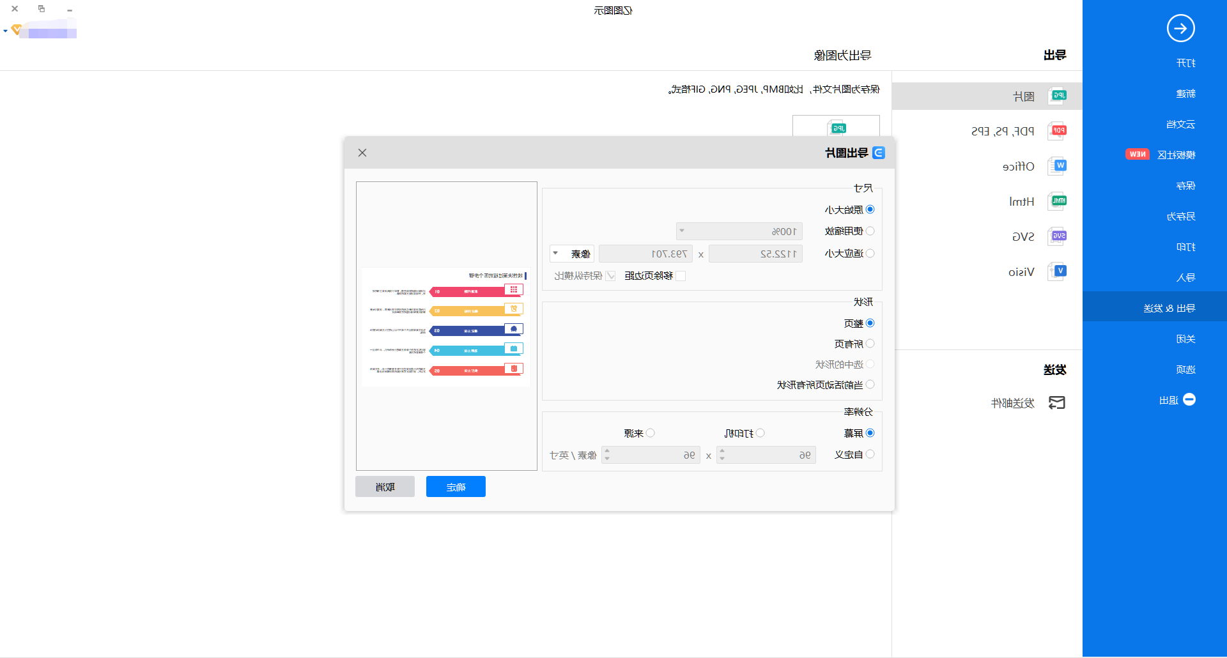Viewport: 1227px width, 658px height.
Task: Click 保存 menu item
Action: [1185, 186]
